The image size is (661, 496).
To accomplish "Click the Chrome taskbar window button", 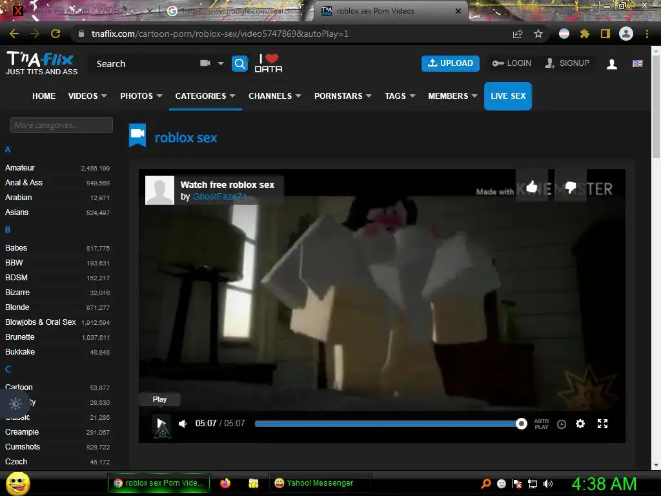I will [x=159, y=483].
